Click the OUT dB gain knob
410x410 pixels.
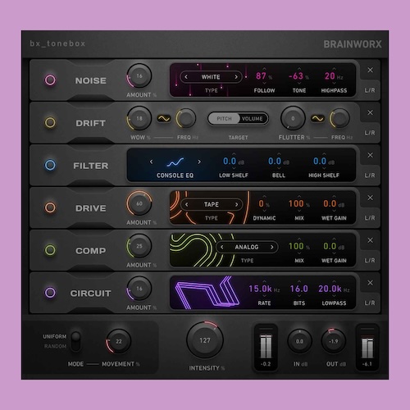(334, 341)
